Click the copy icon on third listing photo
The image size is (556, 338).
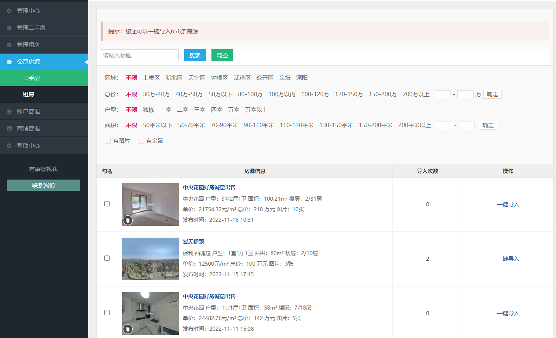(128, 329)
